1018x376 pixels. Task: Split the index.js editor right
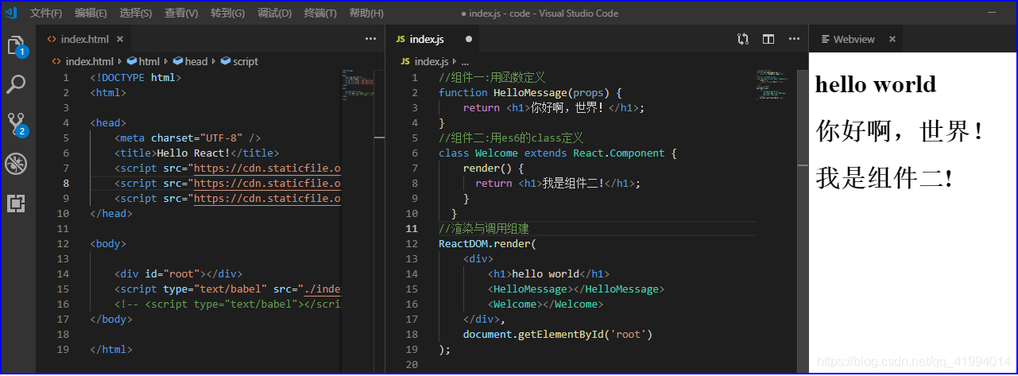[x=768, y=38]
